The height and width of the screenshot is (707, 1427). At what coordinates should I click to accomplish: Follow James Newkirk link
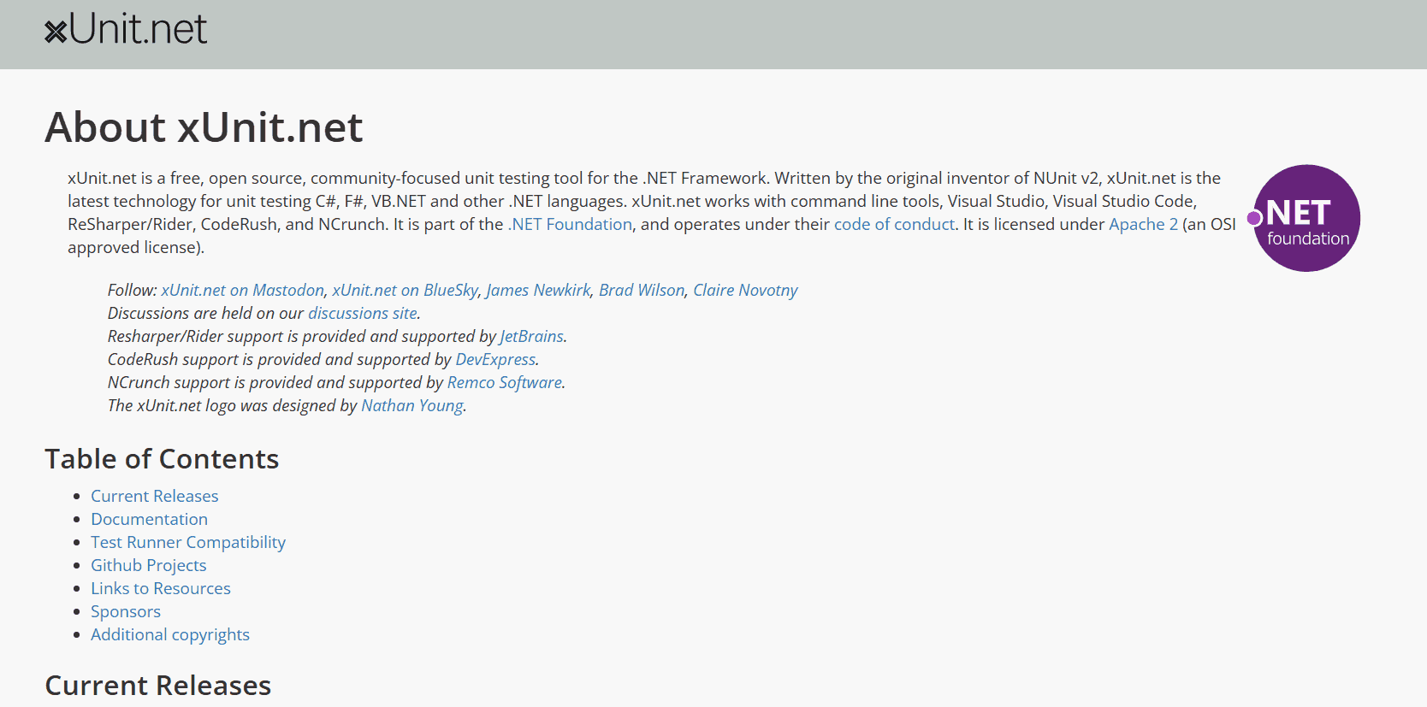click(x=538, y=290)
